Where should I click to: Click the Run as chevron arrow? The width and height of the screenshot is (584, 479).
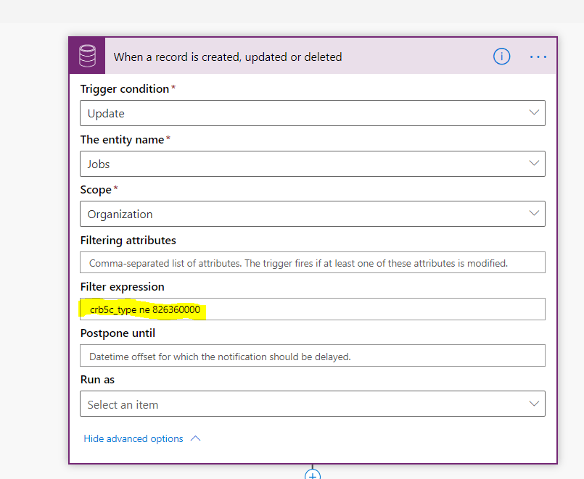534,404
